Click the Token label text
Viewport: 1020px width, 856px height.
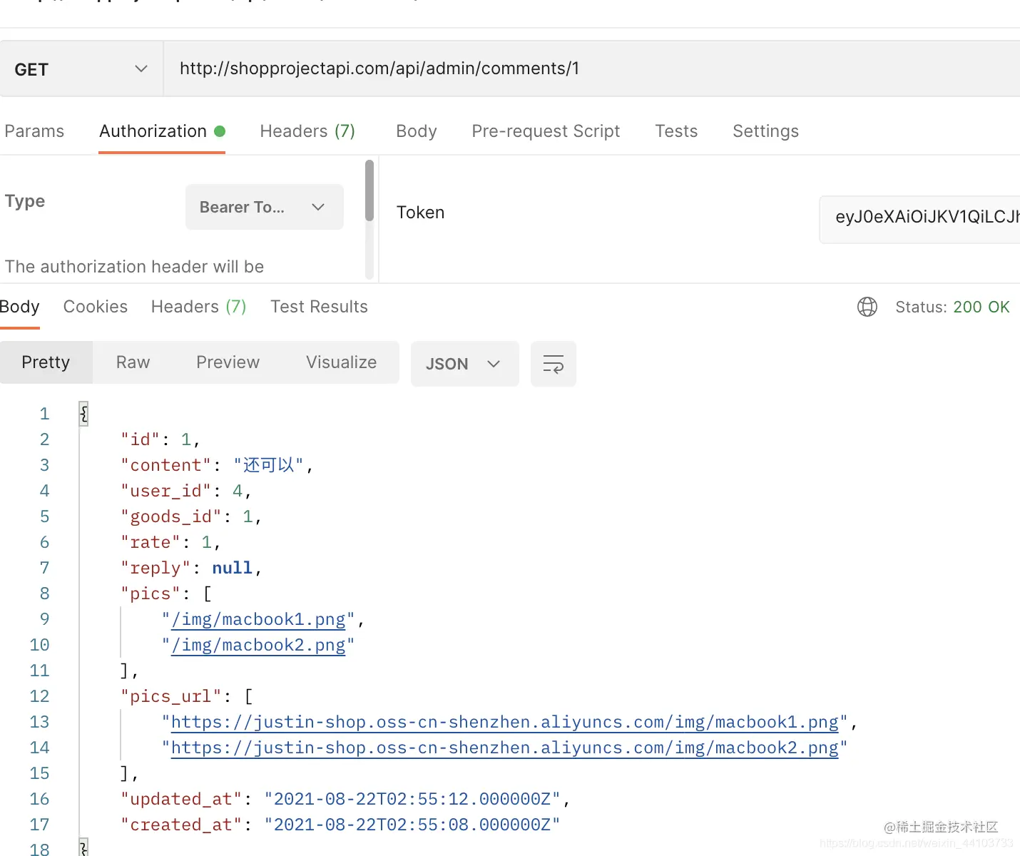coord(420,213)
